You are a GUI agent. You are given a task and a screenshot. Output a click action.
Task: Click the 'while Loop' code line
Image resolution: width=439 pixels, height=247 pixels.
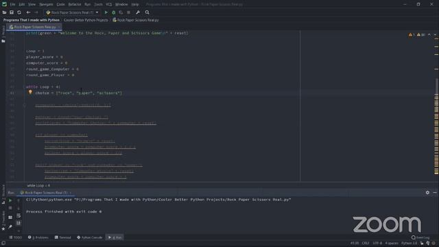click(43, 87)
